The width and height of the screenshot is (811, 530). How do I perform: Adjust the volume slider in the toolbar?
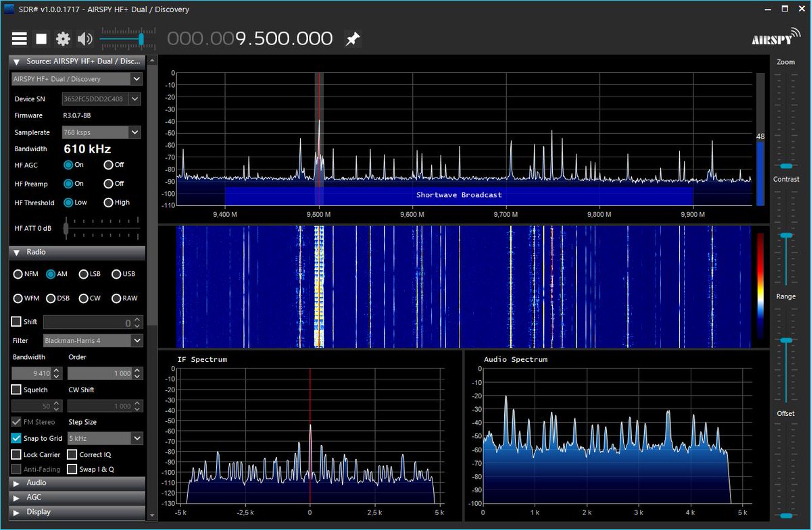pos(141,39)
